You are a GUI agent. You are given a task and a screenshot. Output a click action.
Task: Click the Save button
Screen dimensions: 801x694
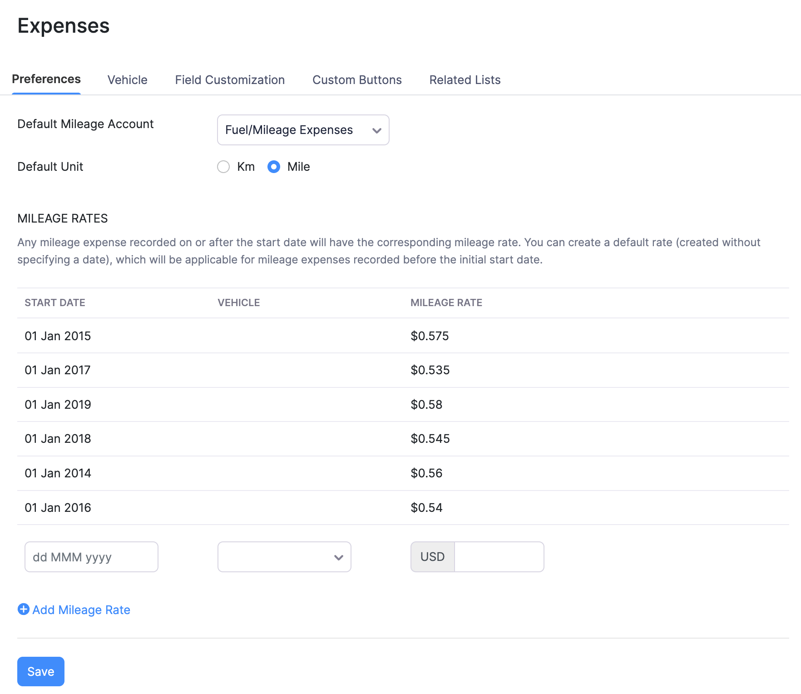tap(40, 671)
